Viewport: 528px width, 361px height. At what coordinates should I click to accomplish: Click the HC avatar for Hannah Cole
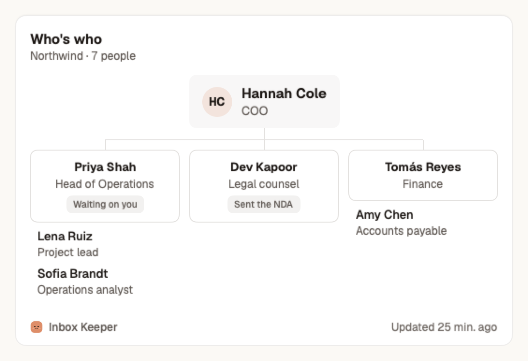[x=217, y=101]
